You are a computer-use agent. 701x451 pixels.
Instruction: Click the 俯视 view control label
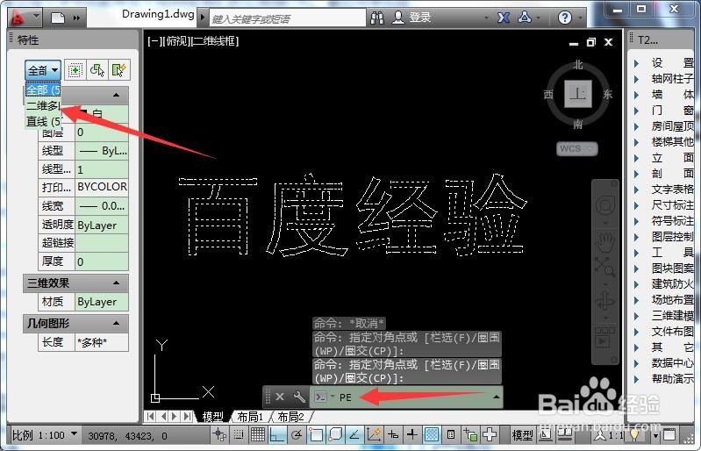177,41
